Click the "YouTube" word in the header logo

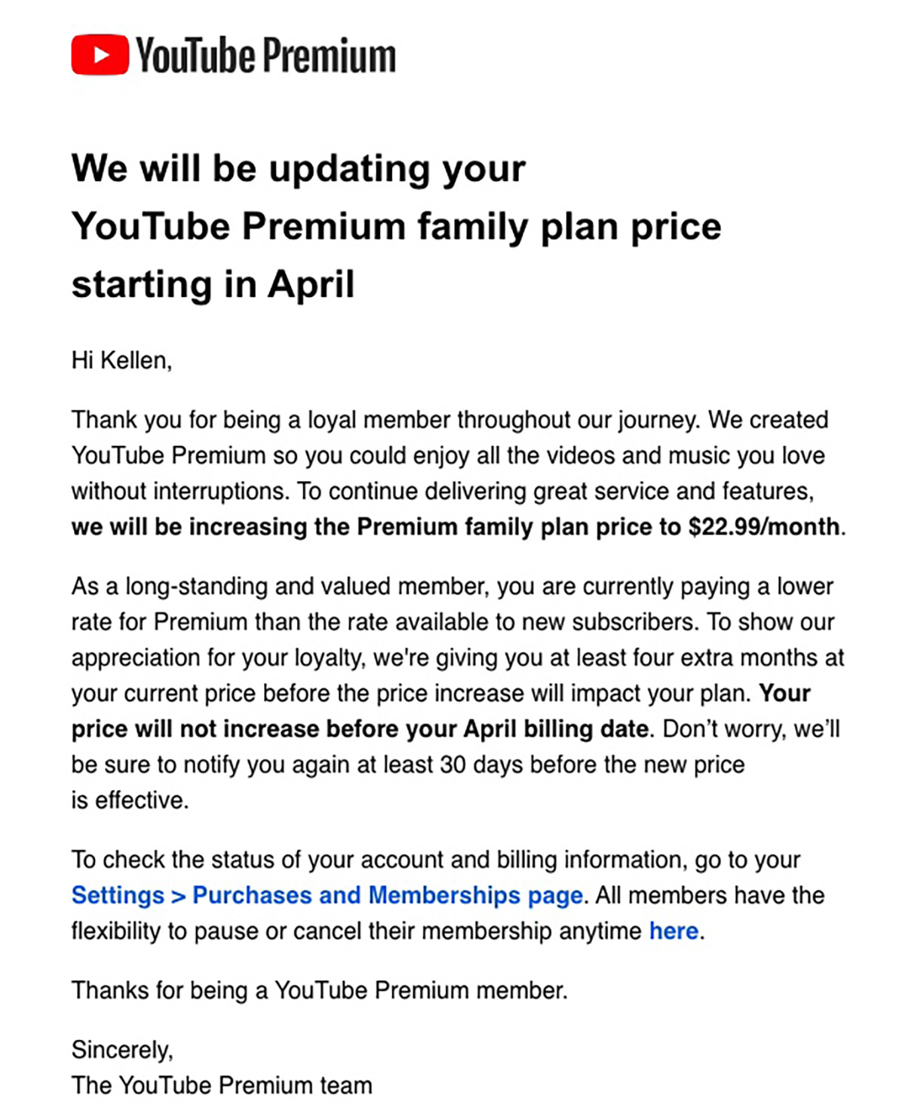click(195, 56)
